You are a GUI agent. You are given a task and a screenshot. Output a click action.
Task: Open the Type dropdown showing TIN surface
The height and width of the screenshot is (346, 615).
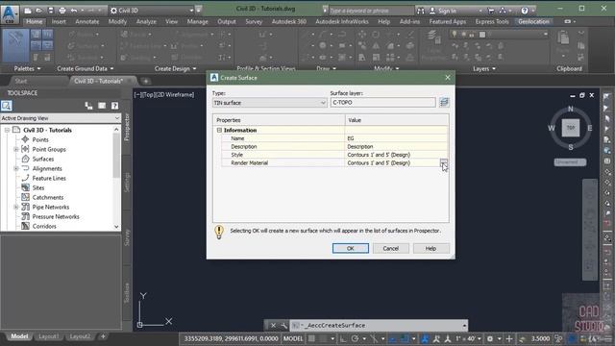pos(269,103)
